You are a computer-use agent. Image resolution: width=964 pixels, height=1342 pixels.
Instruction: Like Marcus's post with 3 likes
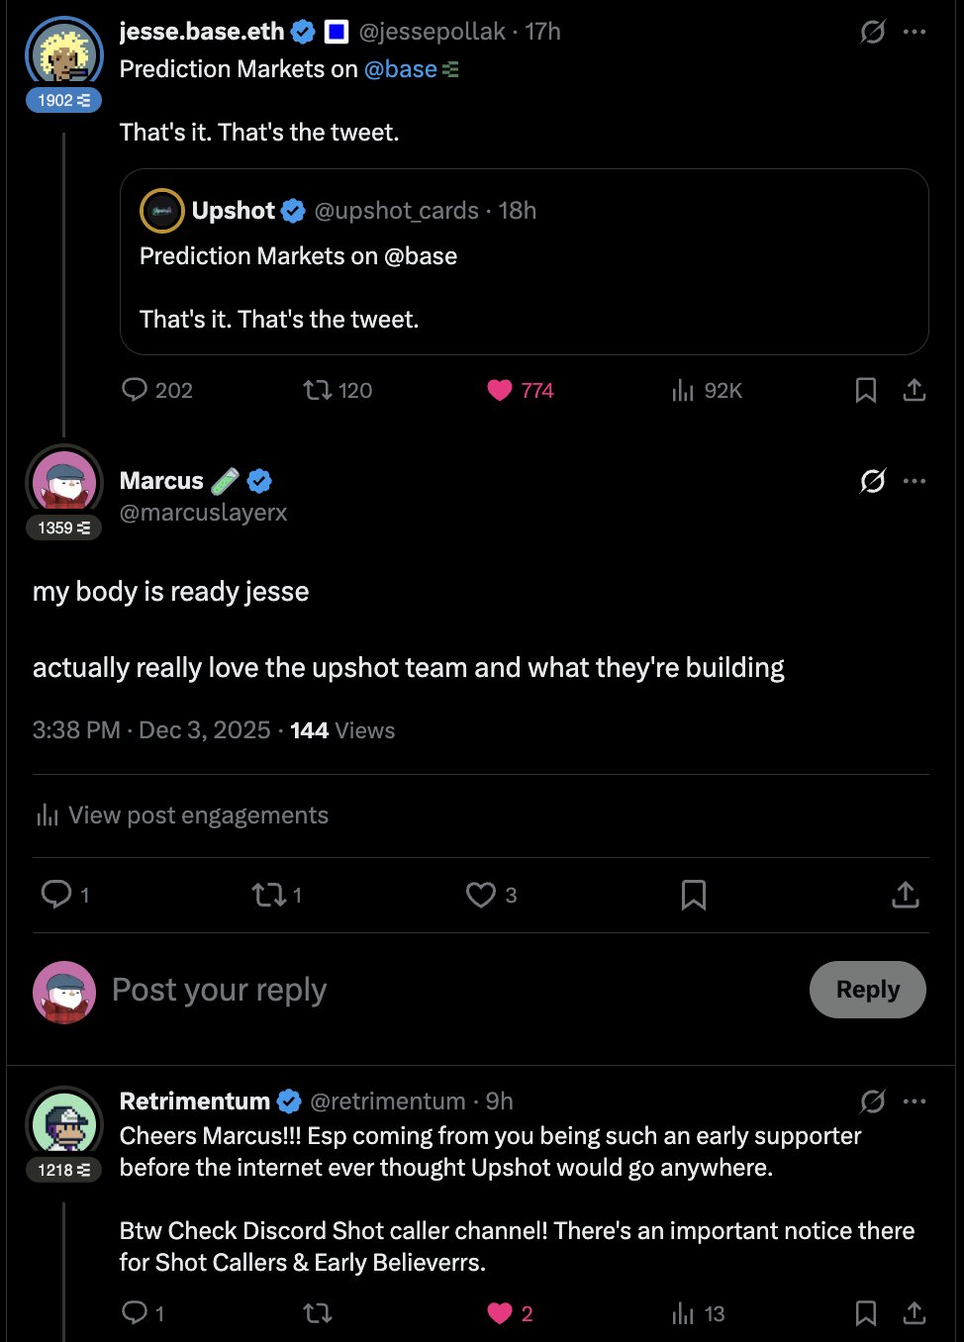[481, 895]
